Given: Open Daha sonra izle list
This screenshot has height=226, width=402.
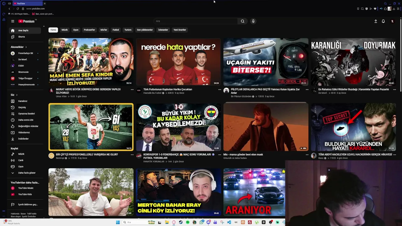Looking at the screenshot, I should coord(25,120).
